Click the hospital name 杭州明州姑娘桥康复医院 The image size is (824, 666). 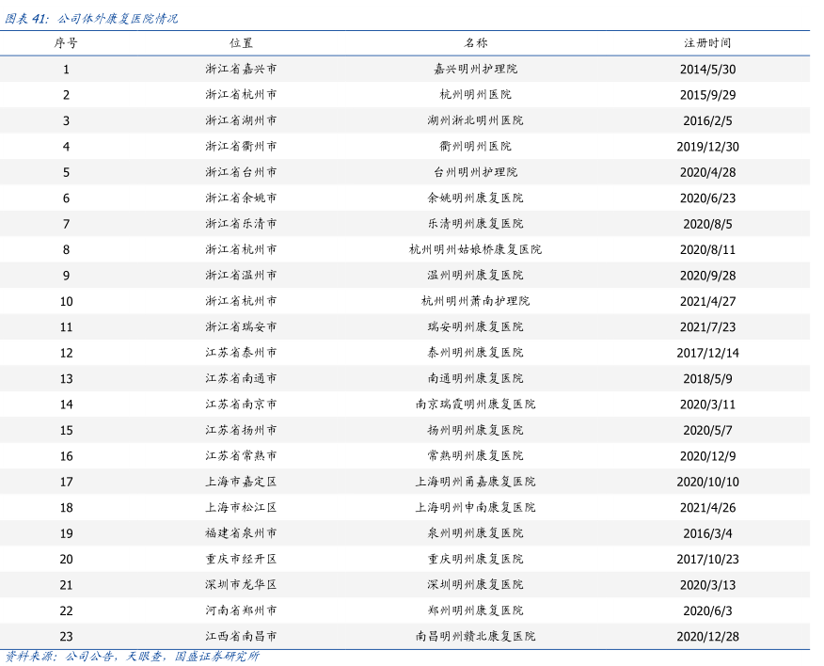(x=476, y=249)
